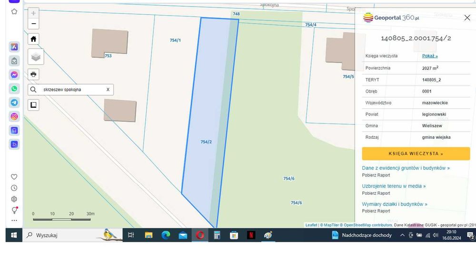The image size is (476, 267).
Task: Open the 'Pokaż »' land register link
Action: 430,56
